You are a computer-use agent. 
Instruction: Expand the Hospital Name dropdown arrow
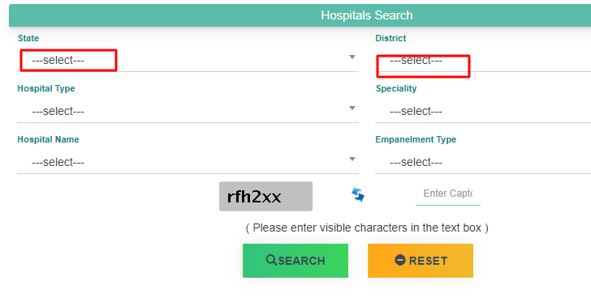tap(352, 159)
